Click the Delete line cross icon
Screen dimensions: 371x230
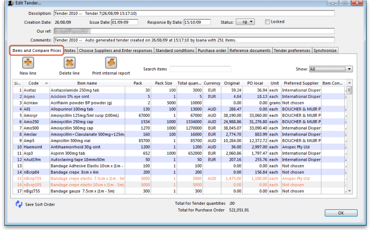tap(69, 63)
